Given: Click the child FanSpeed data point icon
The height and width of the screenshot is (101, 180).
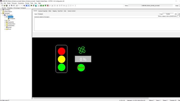Looking at the screenshot, I should click(x=9, y=19).
